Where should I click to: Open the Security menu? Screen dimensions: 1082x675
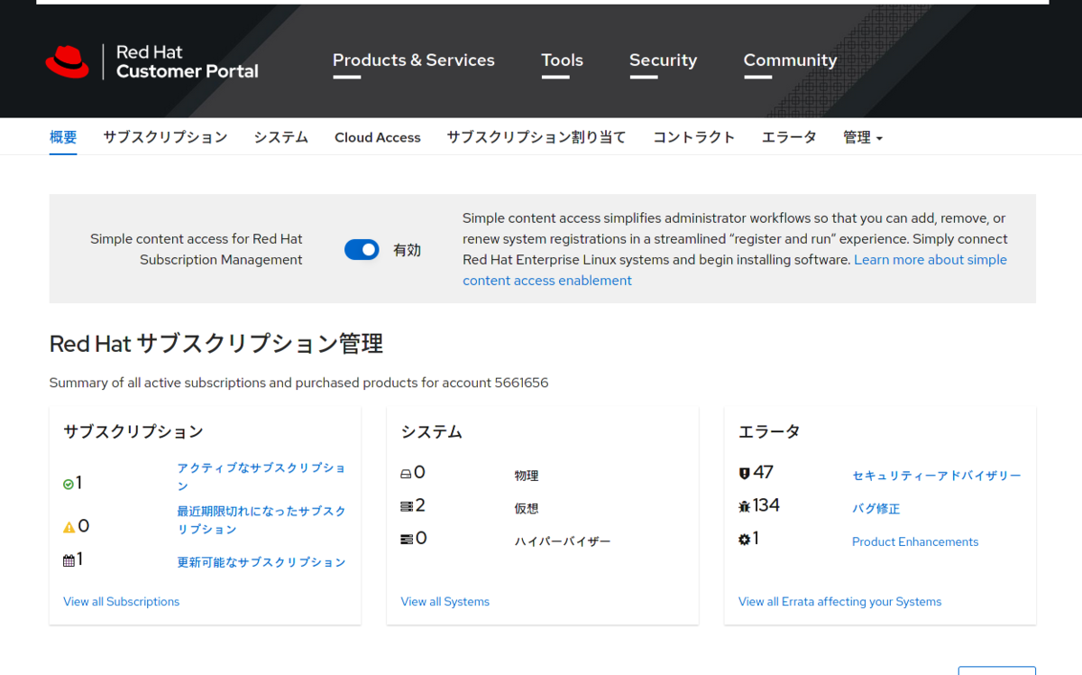(663, 60)
